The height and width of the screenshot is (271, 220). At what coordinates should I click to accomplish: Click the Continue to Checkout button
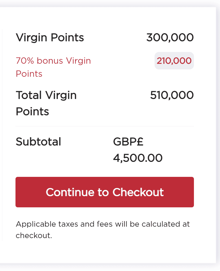click(x=105, y=192)
